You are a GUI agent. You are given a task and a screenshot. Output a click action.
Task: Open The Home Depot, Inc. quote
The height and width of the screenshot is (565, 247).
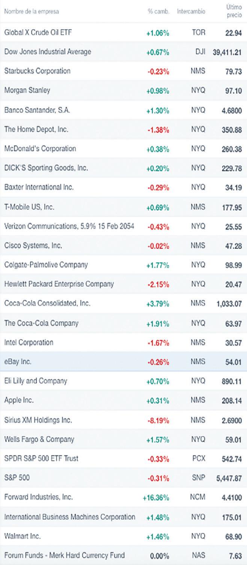[36, 129]
